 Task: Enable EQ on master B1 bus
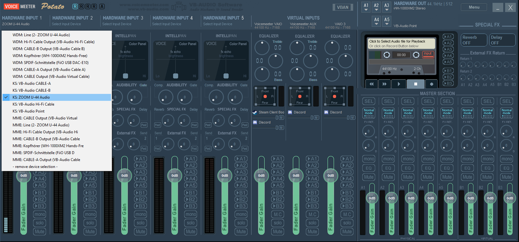[x=467, y=168]
